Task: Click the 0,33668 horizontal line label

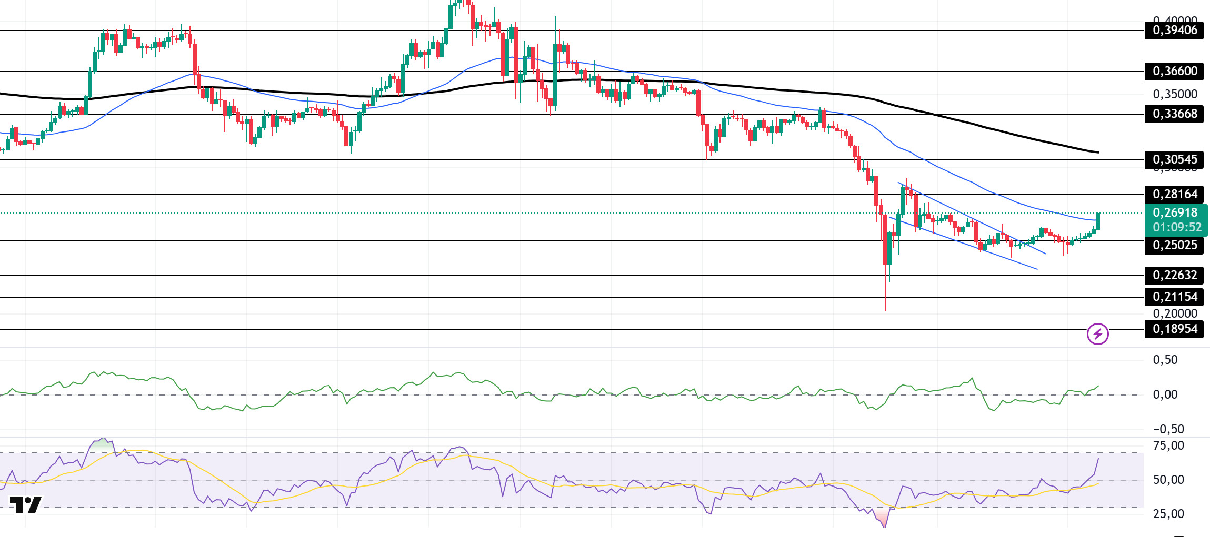Action: [x=1174, y=114]
